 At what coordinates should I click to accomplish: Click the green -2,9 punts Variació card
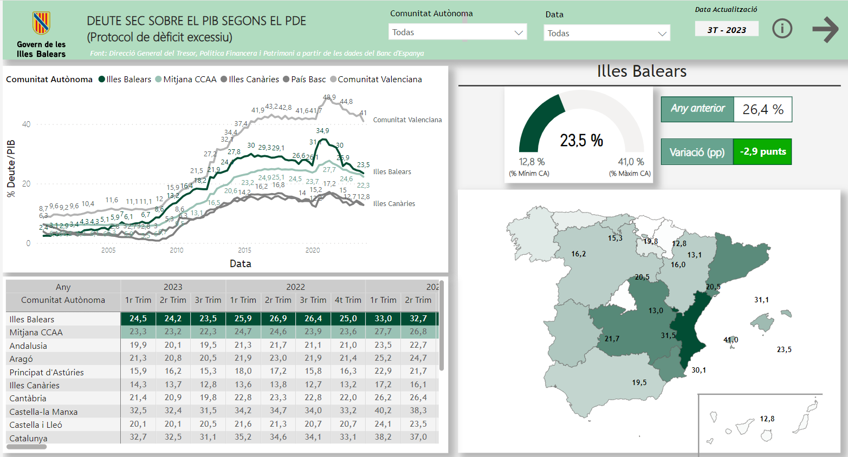pos(762,152)
